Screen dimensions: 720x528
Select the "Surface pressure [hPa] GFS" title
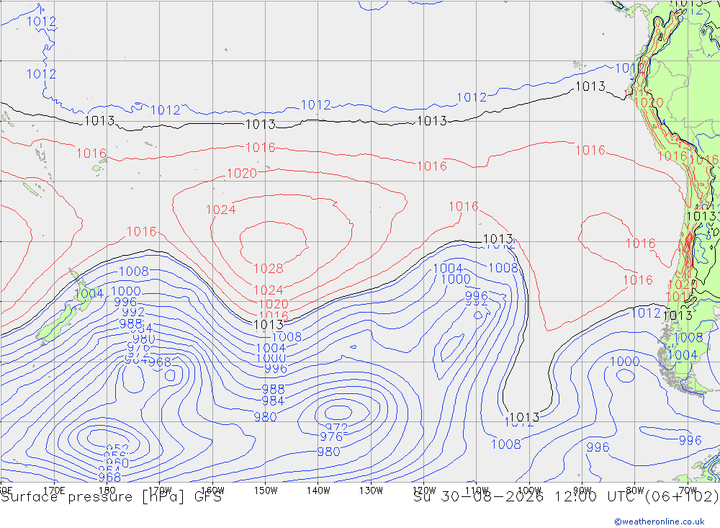click(x=111, y=497)
